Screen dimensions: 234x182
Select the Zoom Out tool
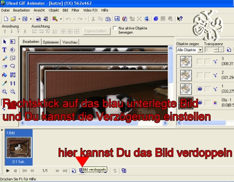[13, 91]
